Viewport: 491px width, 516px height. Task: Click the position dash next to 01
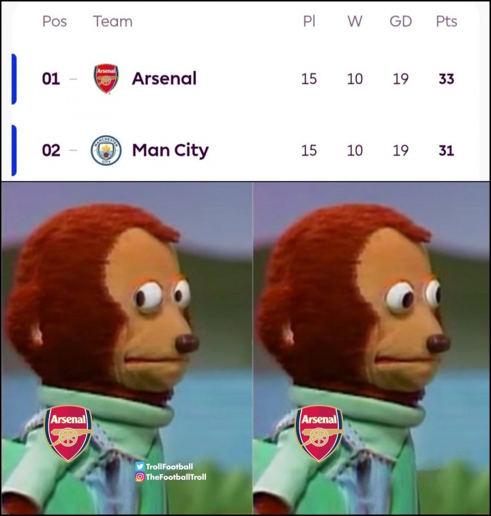click(x=74, y=79)
